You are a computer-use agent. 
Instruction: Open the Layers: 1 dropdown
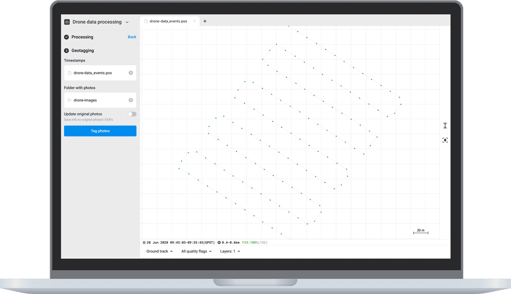[230, 251]
